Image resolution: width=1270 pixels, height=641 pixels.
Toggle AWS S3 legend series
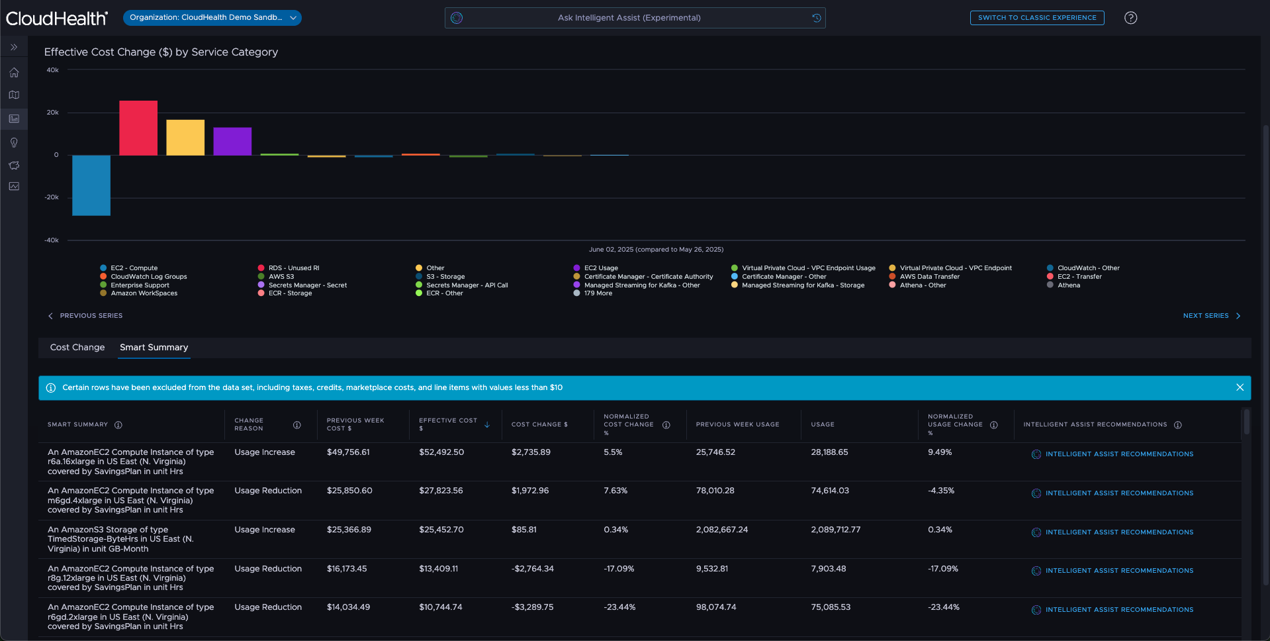(276, 277)
